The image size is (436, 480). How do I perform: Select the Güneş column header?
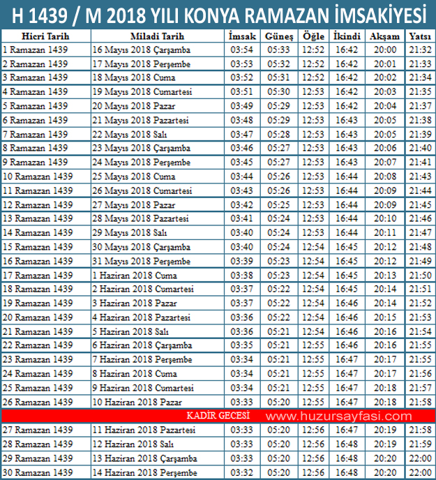tap(279, 36)
